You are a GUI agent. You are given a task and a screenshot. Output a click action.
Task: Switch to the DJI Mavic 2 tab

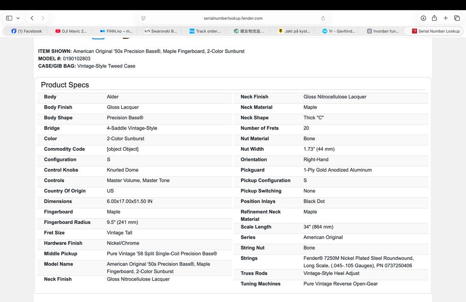pyautogui.click(x=71, y=31)
